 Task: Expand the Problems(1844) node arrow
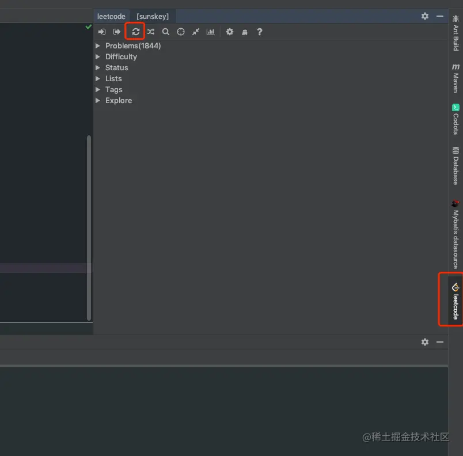click(x=98, y=45)
